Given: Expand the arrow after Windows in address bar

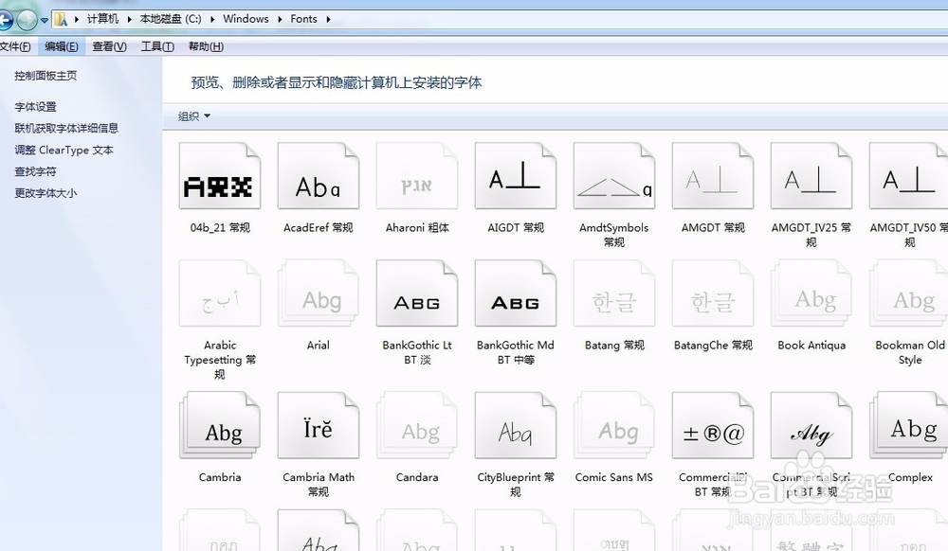Looking at the screenshot, I should pyautogui.click(x=280, y=19).
